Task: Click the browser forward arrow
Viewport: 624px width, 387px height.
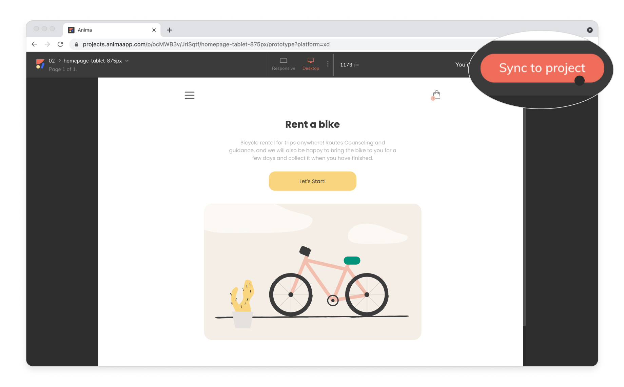Action: point(47,44)
